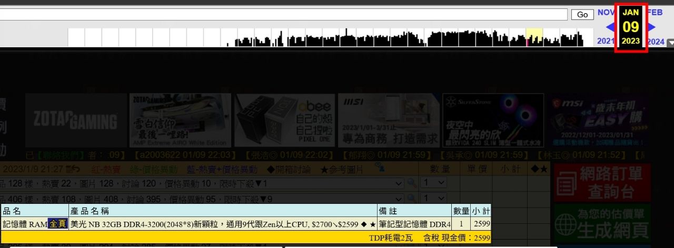This screenshot has width=674, height=248.
Task: Open the quantity dropdown in the 128-item row
Action: tap(434, 183)
